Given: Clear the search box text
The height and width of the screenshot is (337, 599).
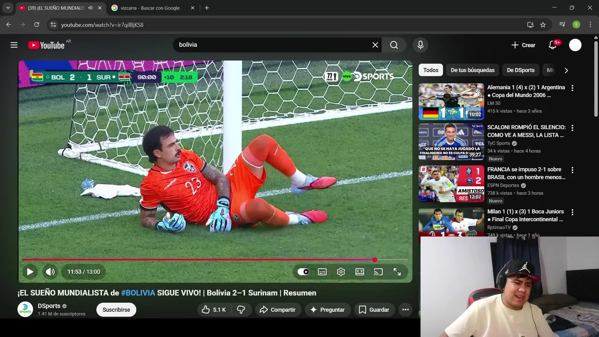Looking at the screenshot, I should [x=375, y=45].
